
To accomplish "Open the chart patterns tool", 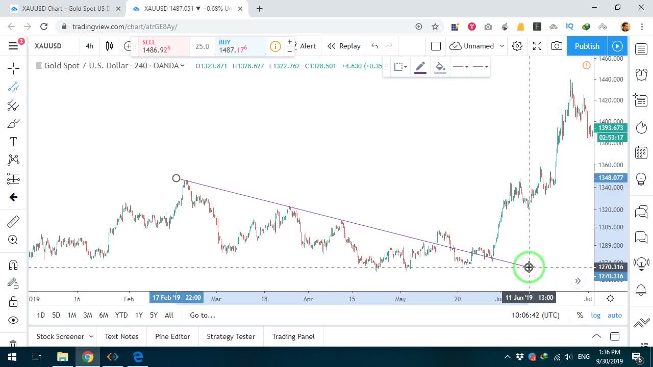I will click(14, 160).
